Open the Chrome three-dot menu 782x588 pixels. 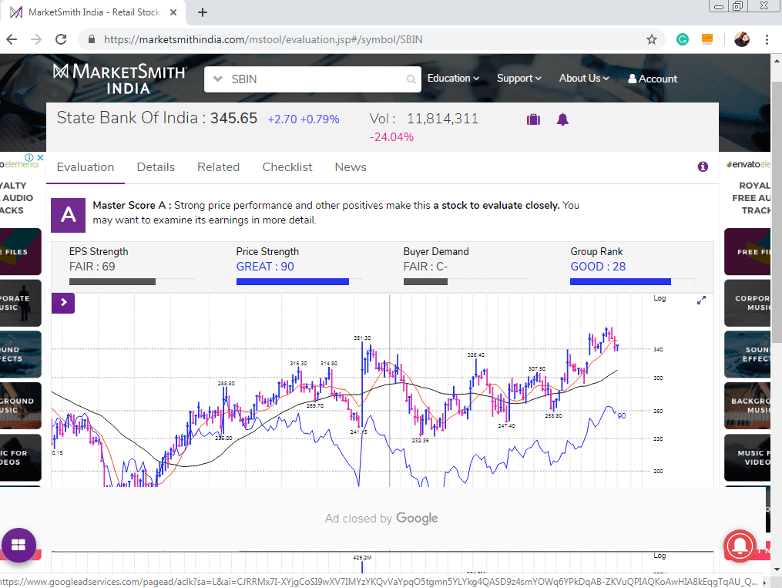click(767, 39)
